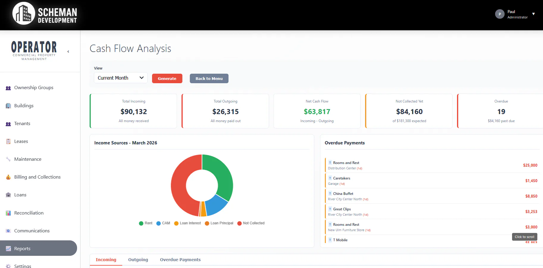Click the Buildings sidebar icon
The width and height of the screenshot is (543, 268).
point(8,106)
